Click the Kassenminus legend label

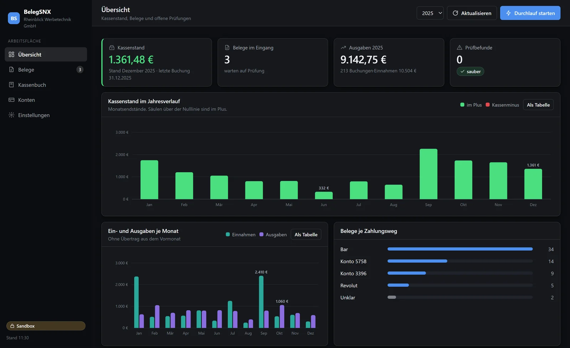[506, 105]
